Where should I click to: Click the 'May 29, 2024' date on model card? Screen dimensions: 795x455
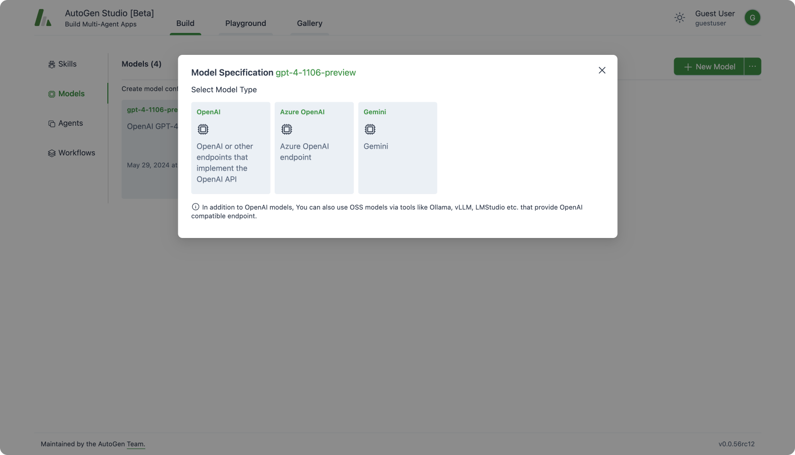(x=152, y=165)
